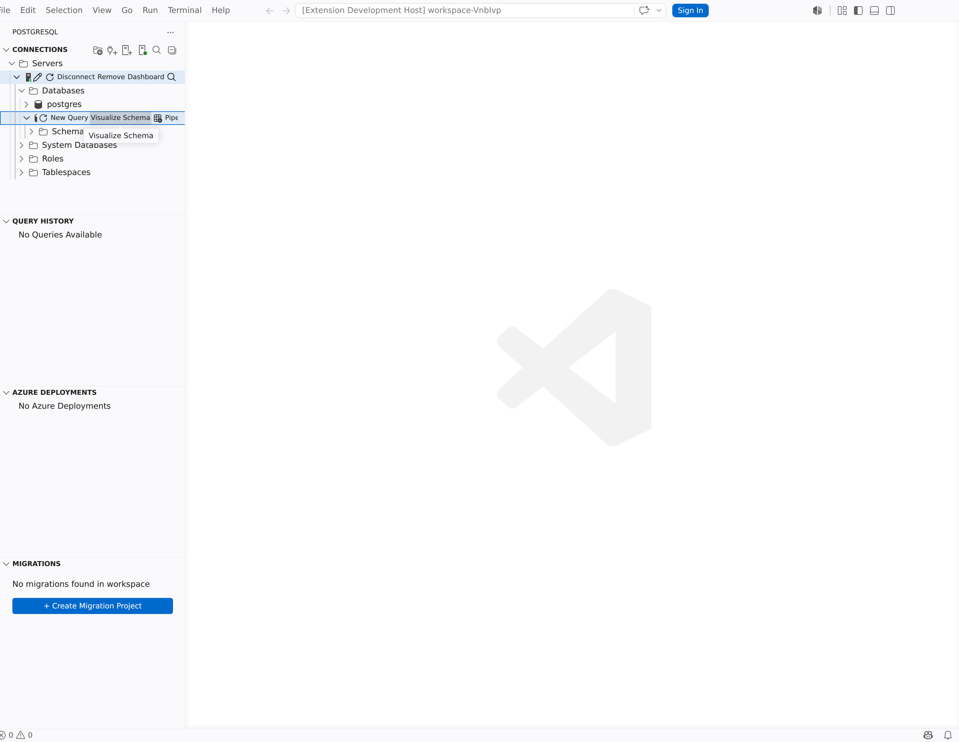This screenshot has width=959, height=742.
Task: Expand the System Databases folder
Action: coord(22,145)
